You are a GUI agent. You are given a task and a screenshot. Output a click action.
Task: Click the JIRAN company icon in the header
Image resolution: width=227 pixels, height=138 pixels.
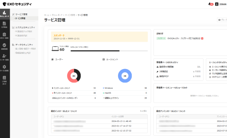pyautogui.click(x=217, y=4)
